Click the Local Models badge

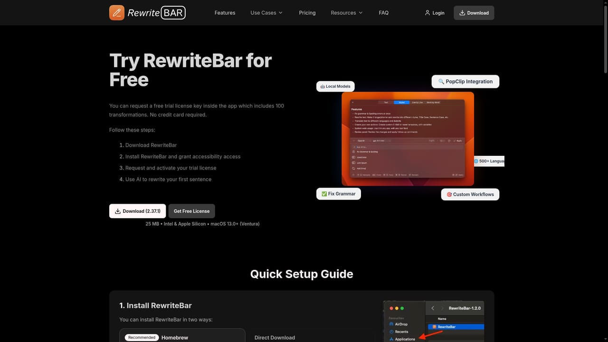(335, 86)
